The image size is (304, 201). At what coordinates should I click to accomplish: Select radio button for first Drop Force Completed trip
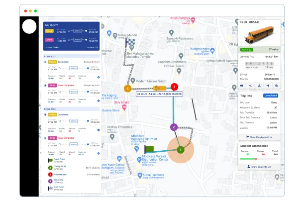pos(46,85)
